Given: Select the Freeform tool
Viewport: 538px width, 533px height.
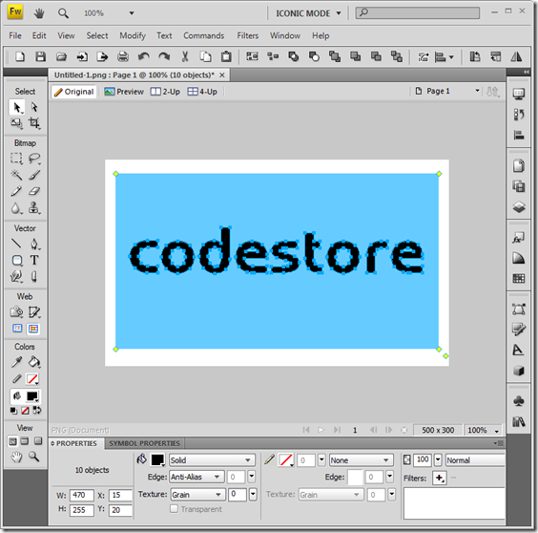Looking at the screenshot, I should pos(16,277).
